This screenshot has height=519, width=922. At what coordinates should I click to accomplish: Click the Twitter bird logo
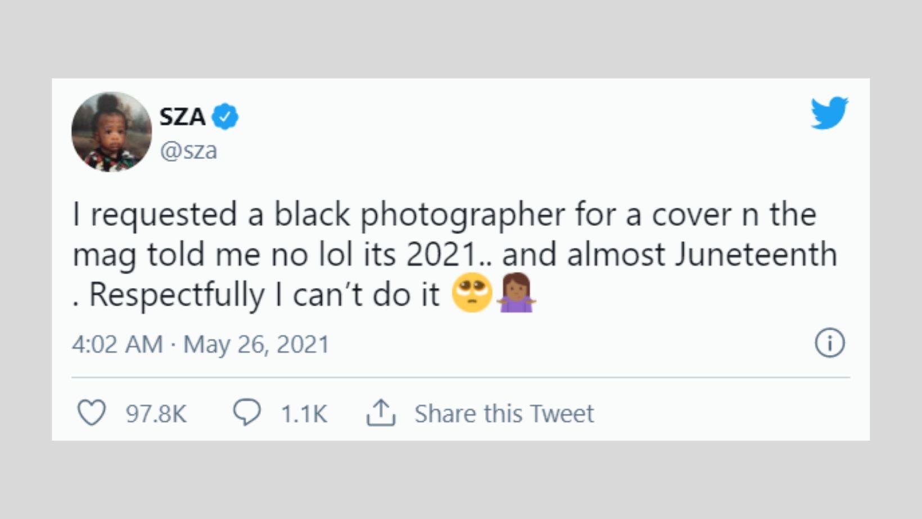click(x=829, y=113)
